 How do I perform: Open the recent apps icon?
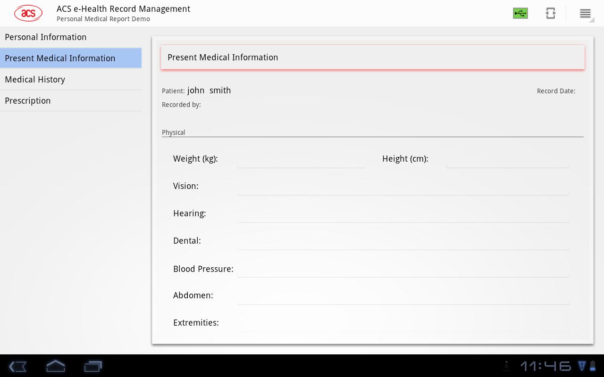point(93,366)
